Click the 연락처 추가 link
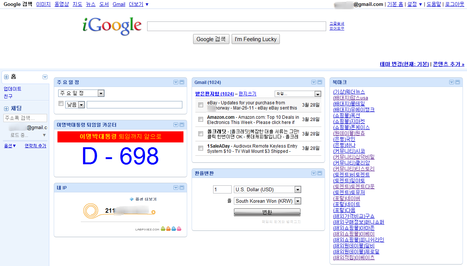Image resolution: width=467 pixels, height=266 pixels. (x=36, y=146)
